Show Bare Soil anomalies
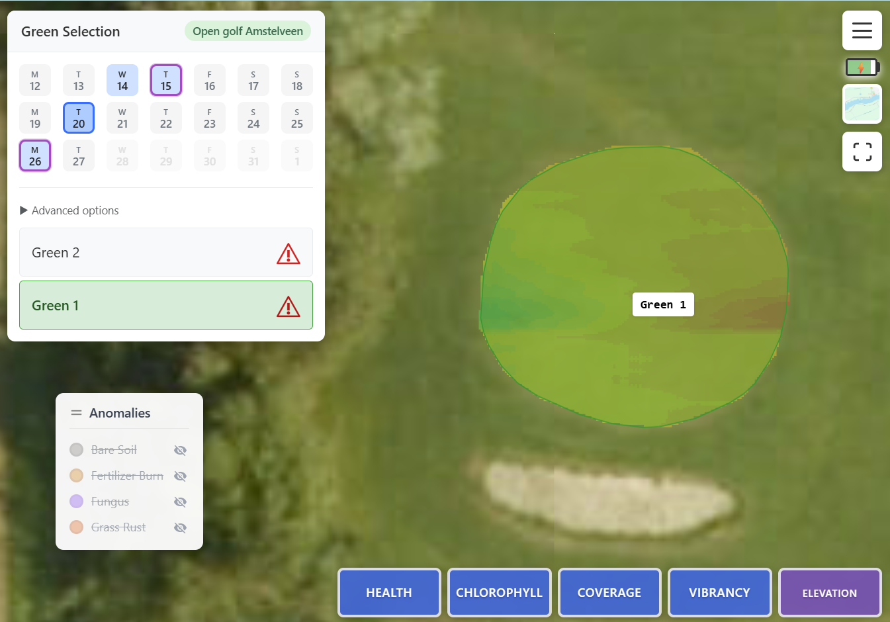This screenshot has height=622, width=890. coord(180,451)
